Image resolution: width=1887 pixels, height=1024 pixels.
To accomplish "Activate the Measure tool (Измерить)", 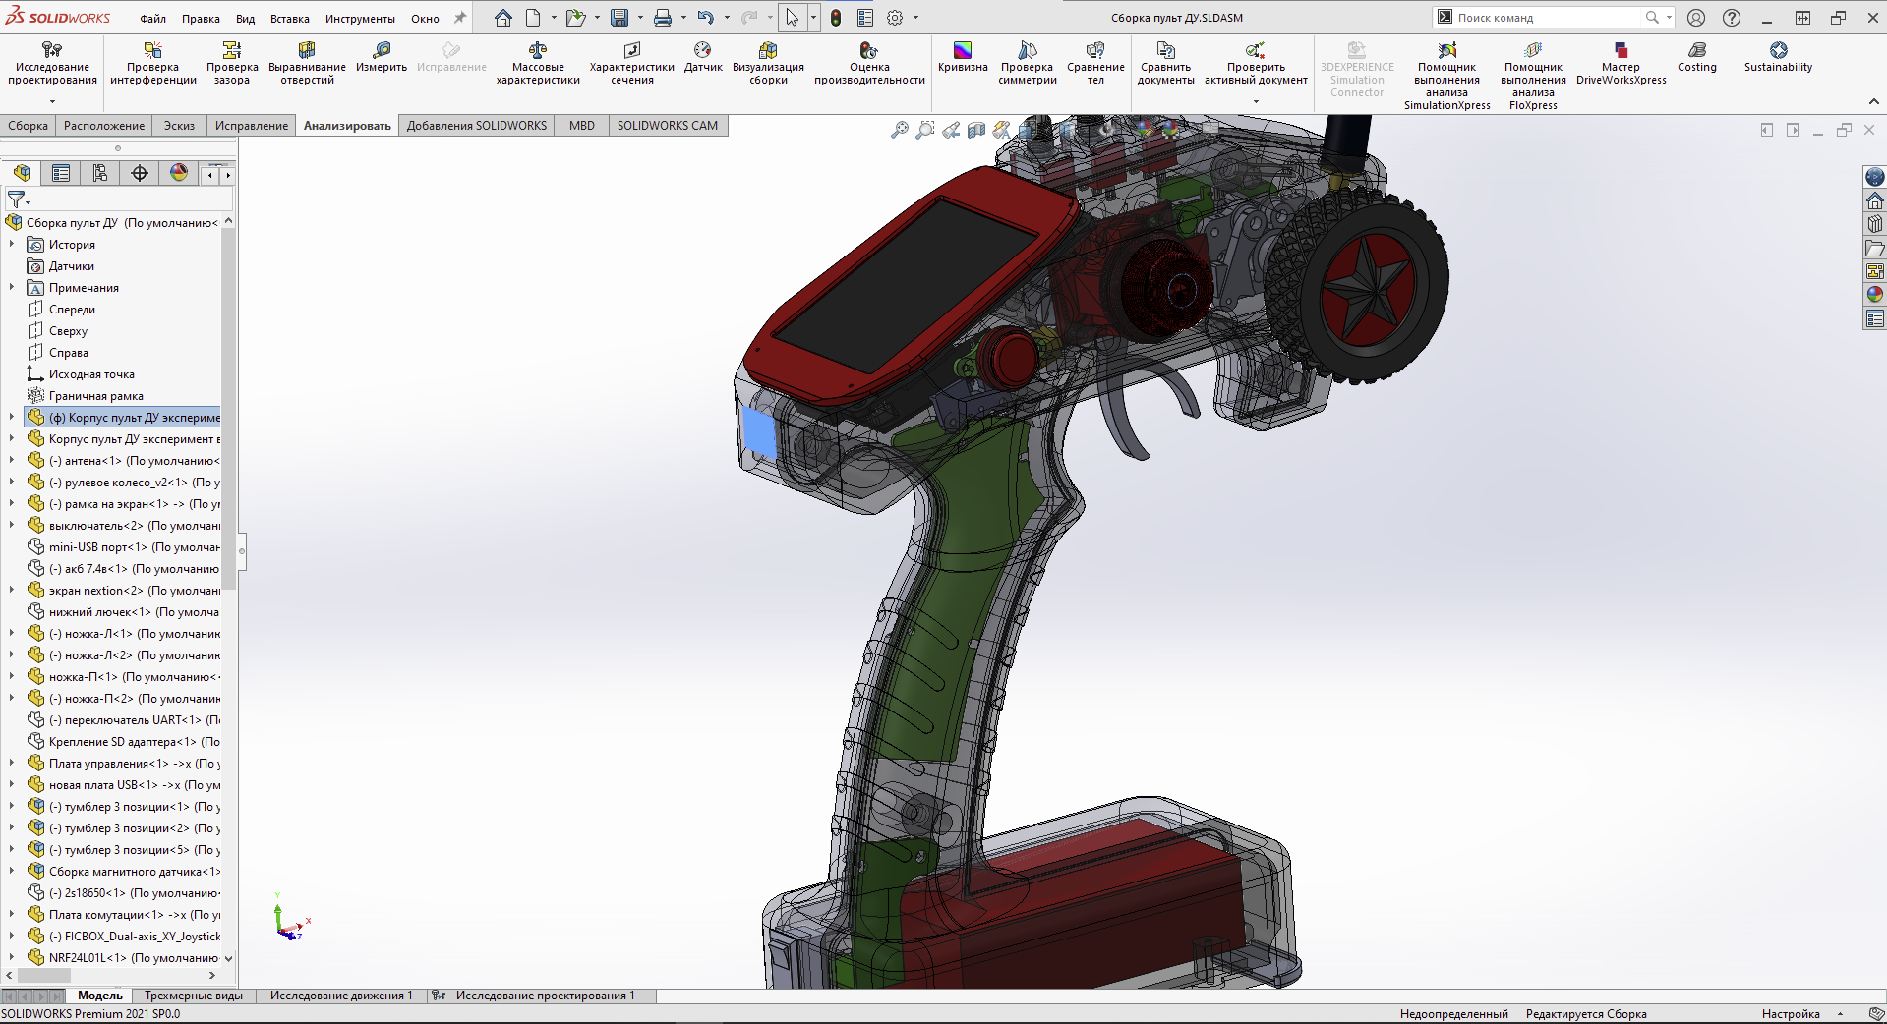I will click(382, 57).
